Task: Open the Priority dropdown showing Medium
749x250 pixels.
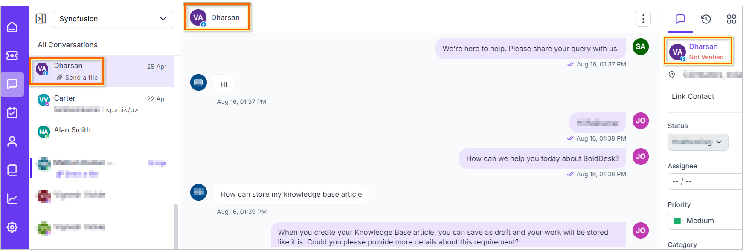Action: [705, 221]
